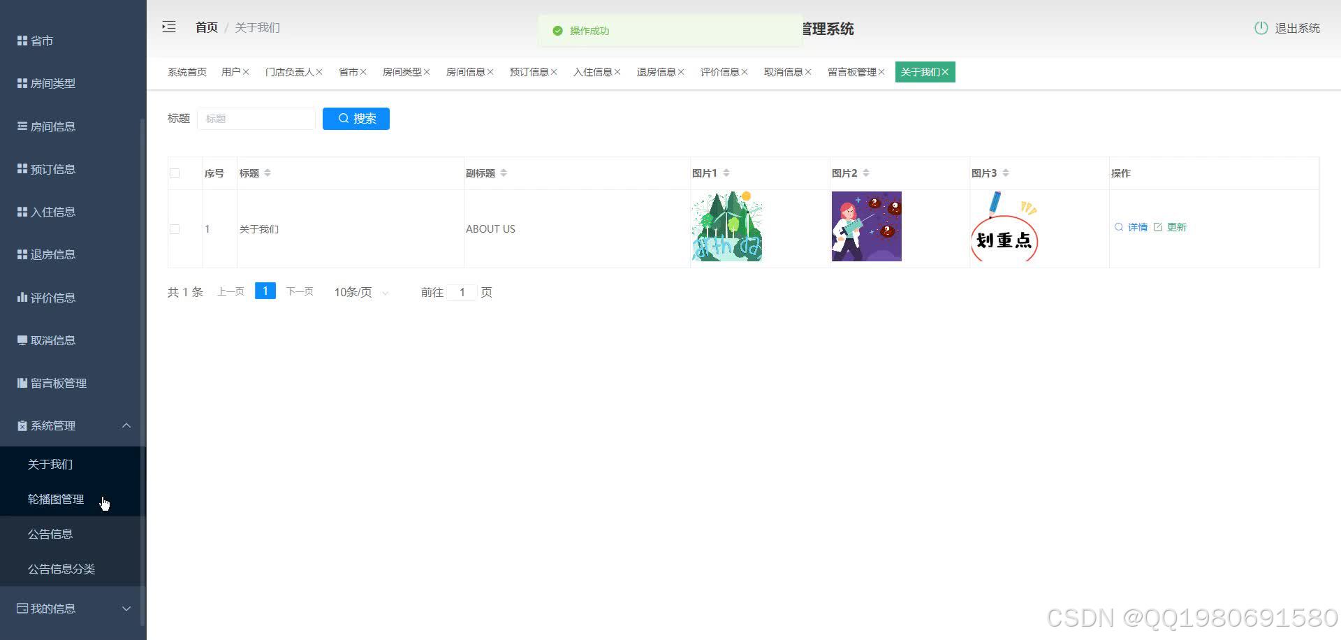1341x640 pixels.
Task: Toggle the select-all checkbox in table header
Action: point(175,173)
